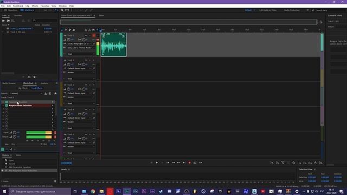This screenshot has width=347, height=195.
Task: Adjust Track 1 volume knob
Action: 69,40
